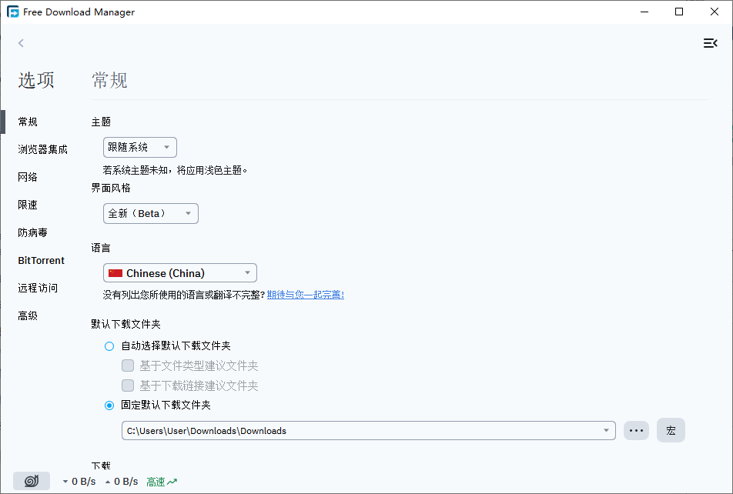Minimize the Free Download Manager window

[644, 12]
